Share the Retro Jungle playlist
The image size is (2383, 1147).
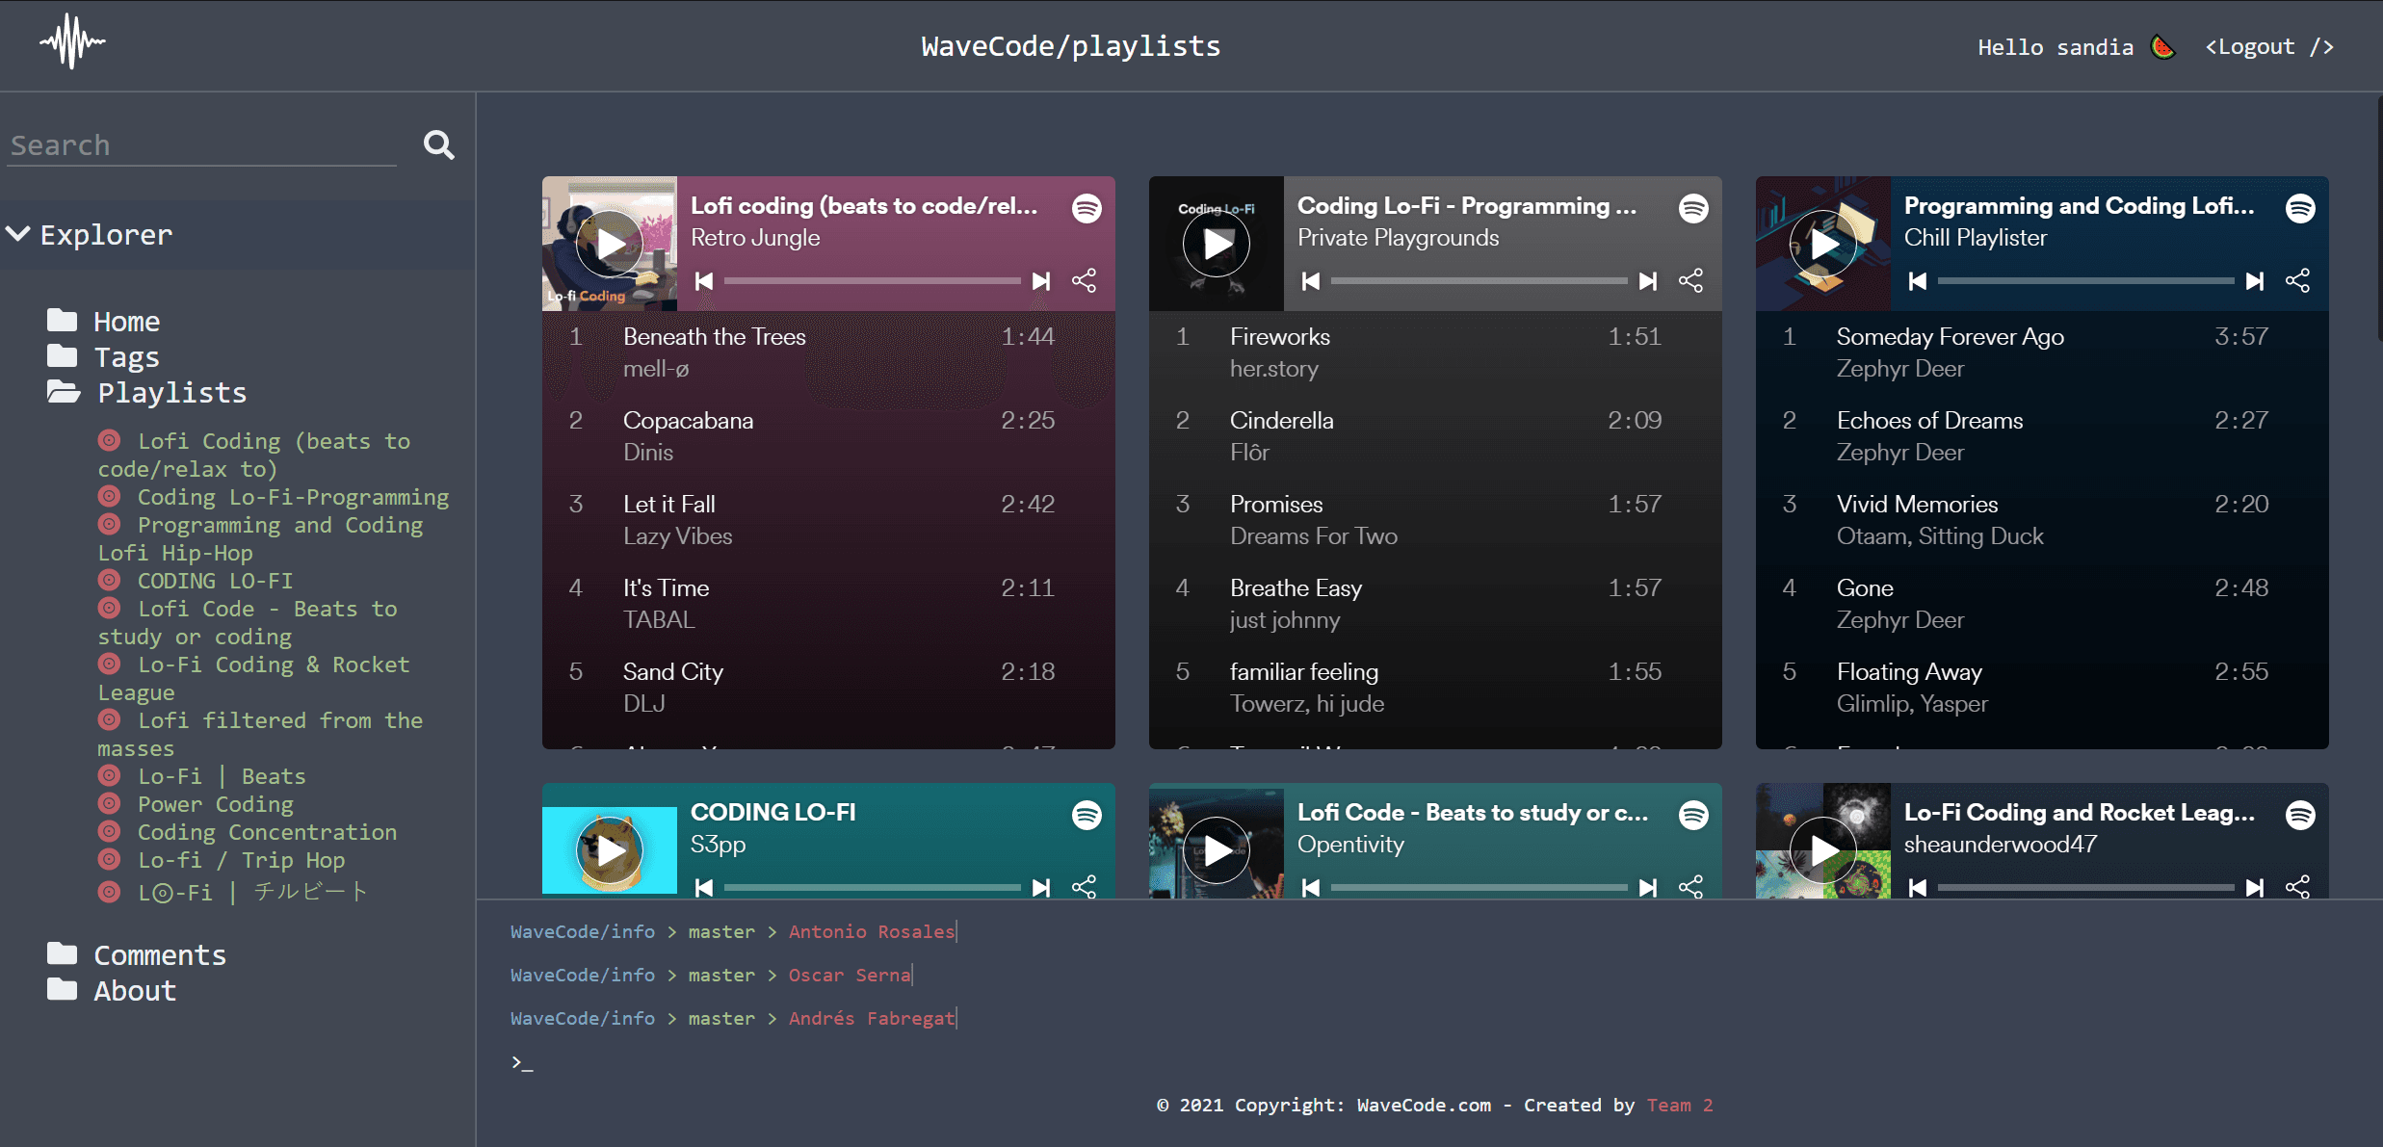pyautogui.click(x=1085, y=280)
